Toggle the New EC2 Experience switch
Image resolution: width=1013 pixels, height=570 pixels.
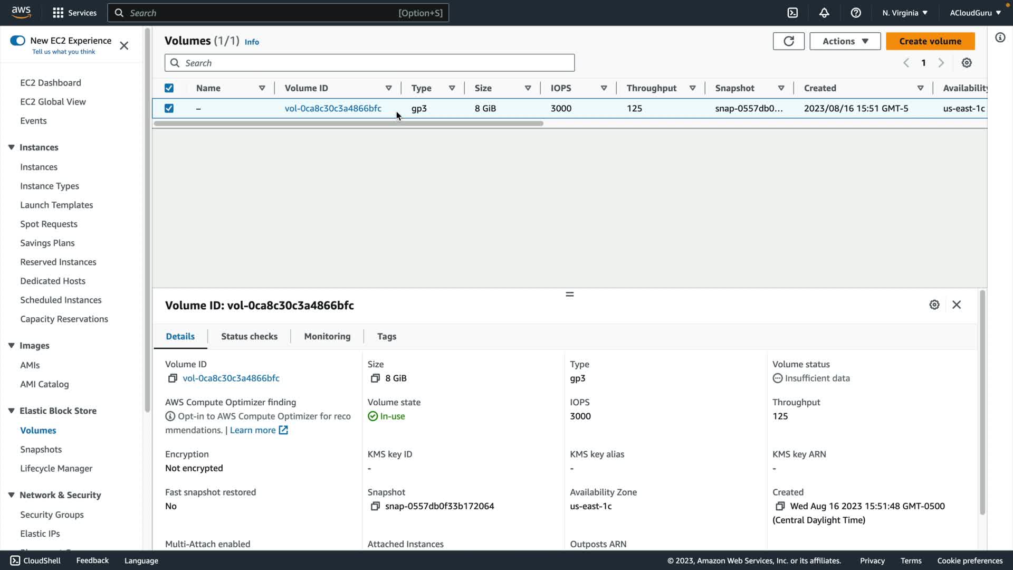[17, 41]
